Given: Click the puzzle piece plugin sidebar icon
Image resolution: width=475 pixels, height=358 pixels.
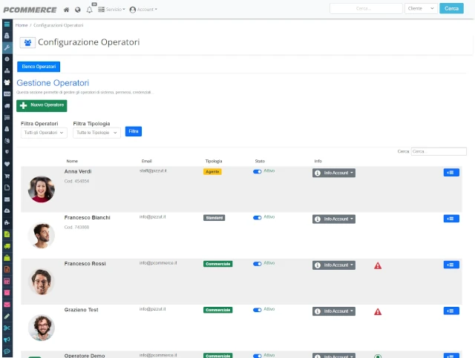Looking at the screenshot, I should pos(7,222).
